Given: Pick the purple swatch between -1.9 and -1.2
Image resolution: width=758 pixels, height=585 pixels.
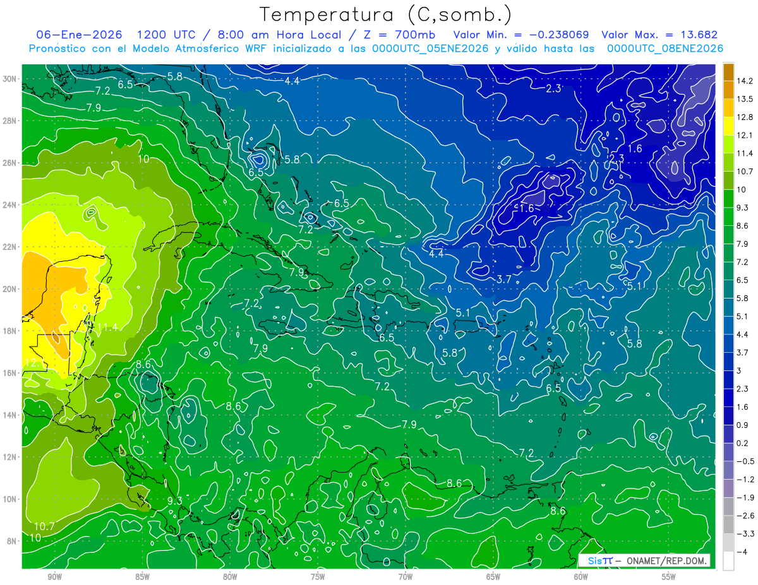Looking at the screenshot, I should pos(728,488).
